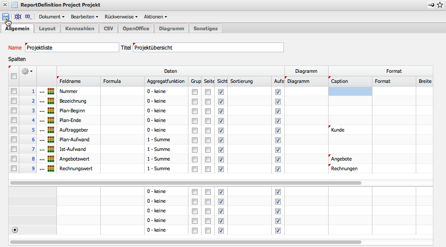Select the row checkbox for Bezeichnung
446x247 pixels.
click(14, 101)
